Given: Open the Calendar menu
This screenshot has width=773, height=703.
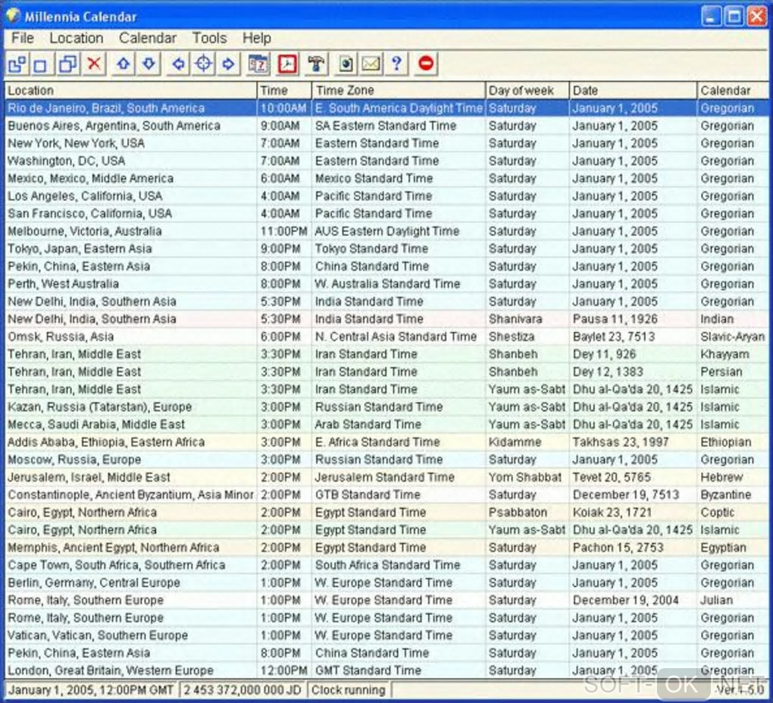Looking at the screenshot, I should [x=148, y=38].
